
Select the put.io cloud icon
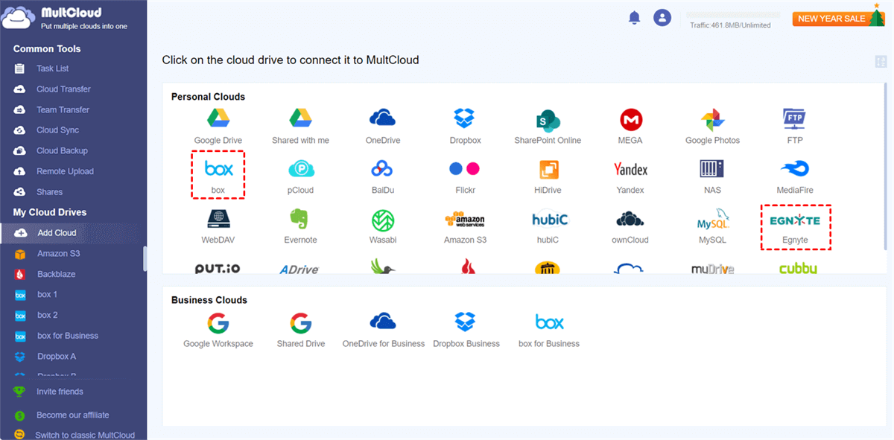pos(218,269)
